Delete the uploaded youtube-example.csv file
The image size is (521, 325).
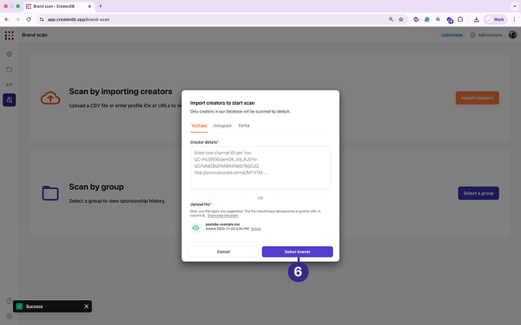pos(256,229)
